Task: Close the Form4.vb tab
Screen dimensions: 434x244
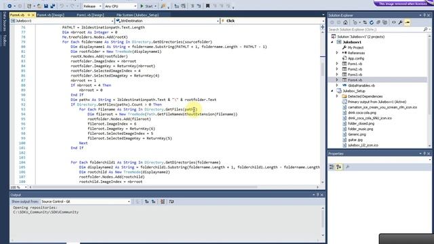Action: click(x=33, y=15)
